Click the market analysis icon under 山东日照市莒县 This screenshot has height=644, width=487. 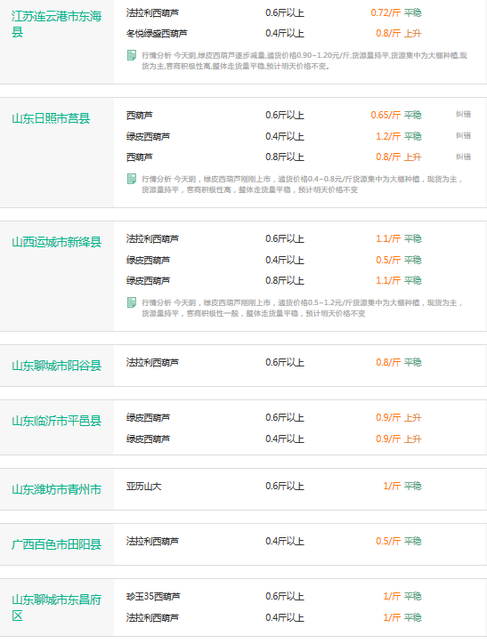tap(132, 179)
